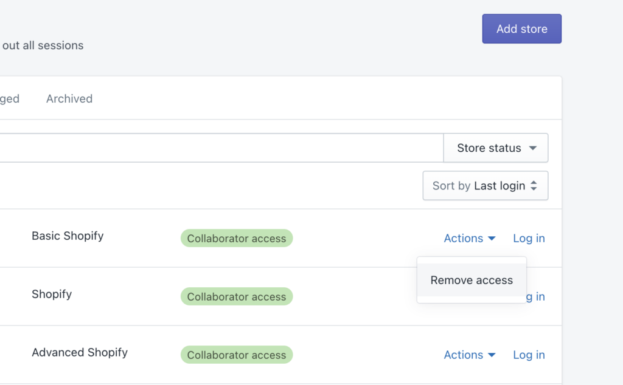Click Log out all sessions

[41, 45]
